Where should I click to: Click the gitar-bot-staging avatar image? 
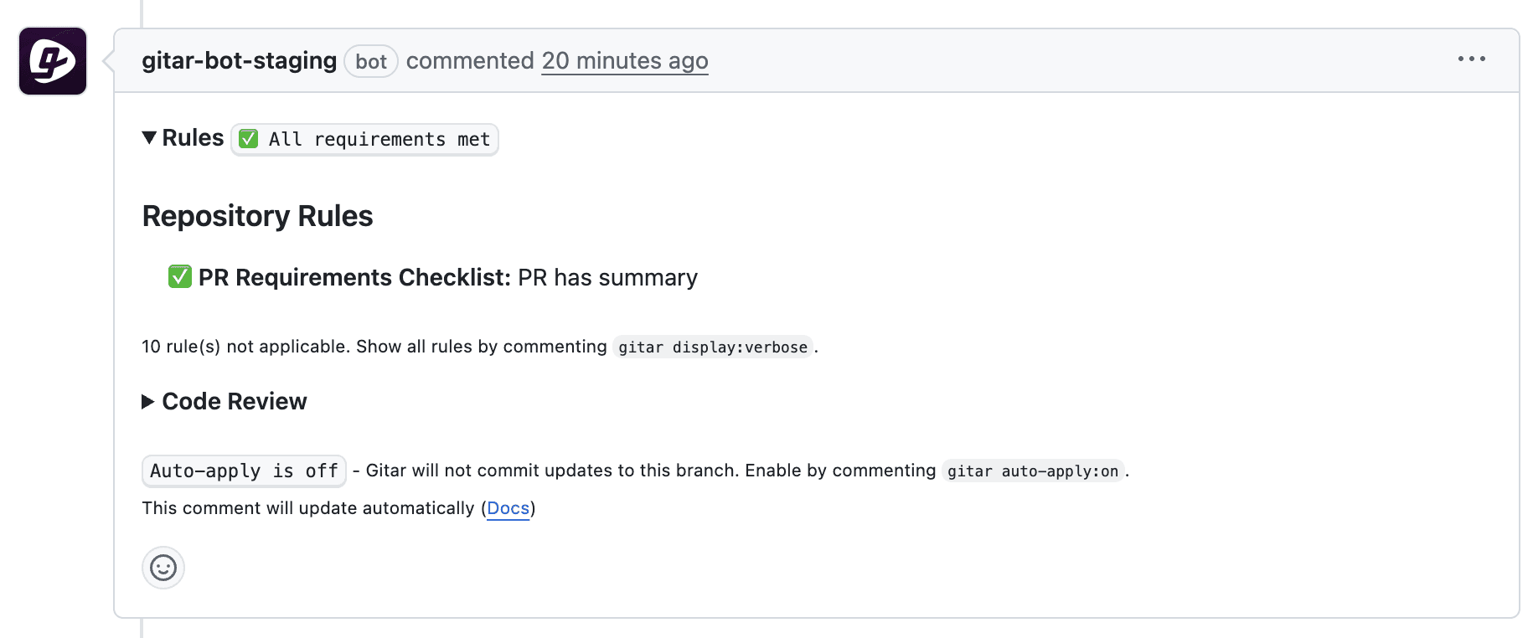tap(53, 61)
